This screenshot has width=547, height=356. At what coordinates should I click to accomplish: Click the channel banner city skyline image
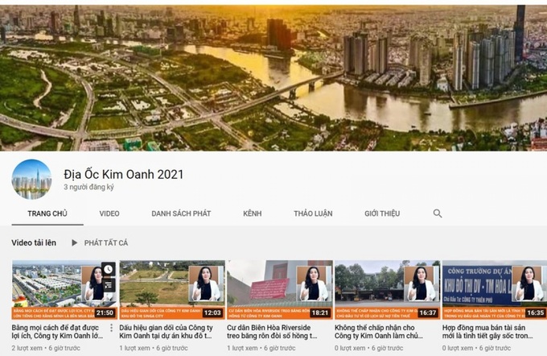(273, 77)
